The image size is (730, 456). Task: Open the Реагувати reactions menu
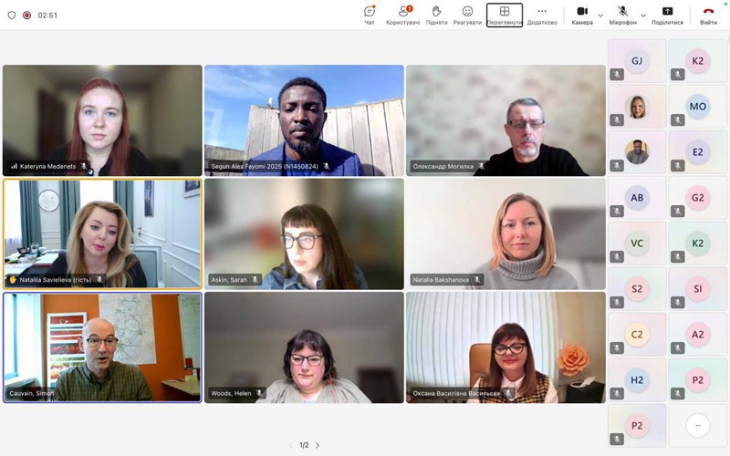point(467,15)
